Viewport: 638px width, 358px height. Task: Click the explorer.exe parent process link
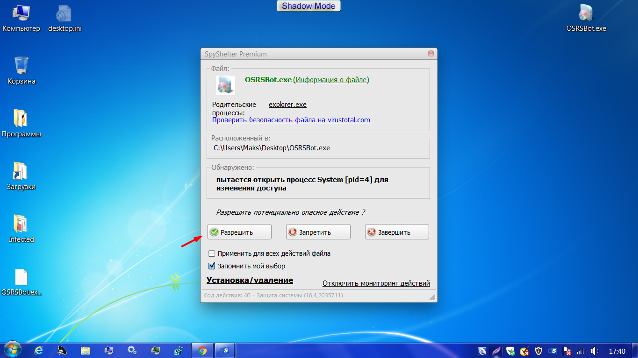pos(287,105)
